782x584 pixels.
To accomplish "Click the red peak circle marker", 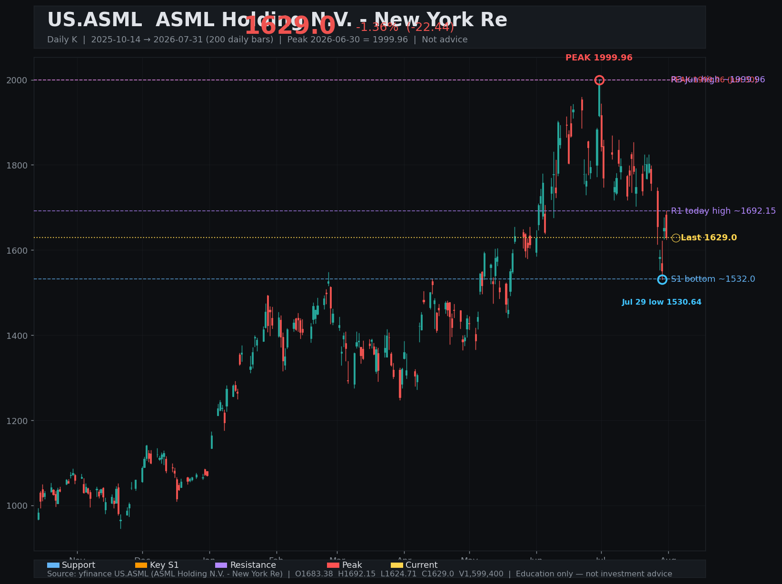I will [x=599, y=80].
